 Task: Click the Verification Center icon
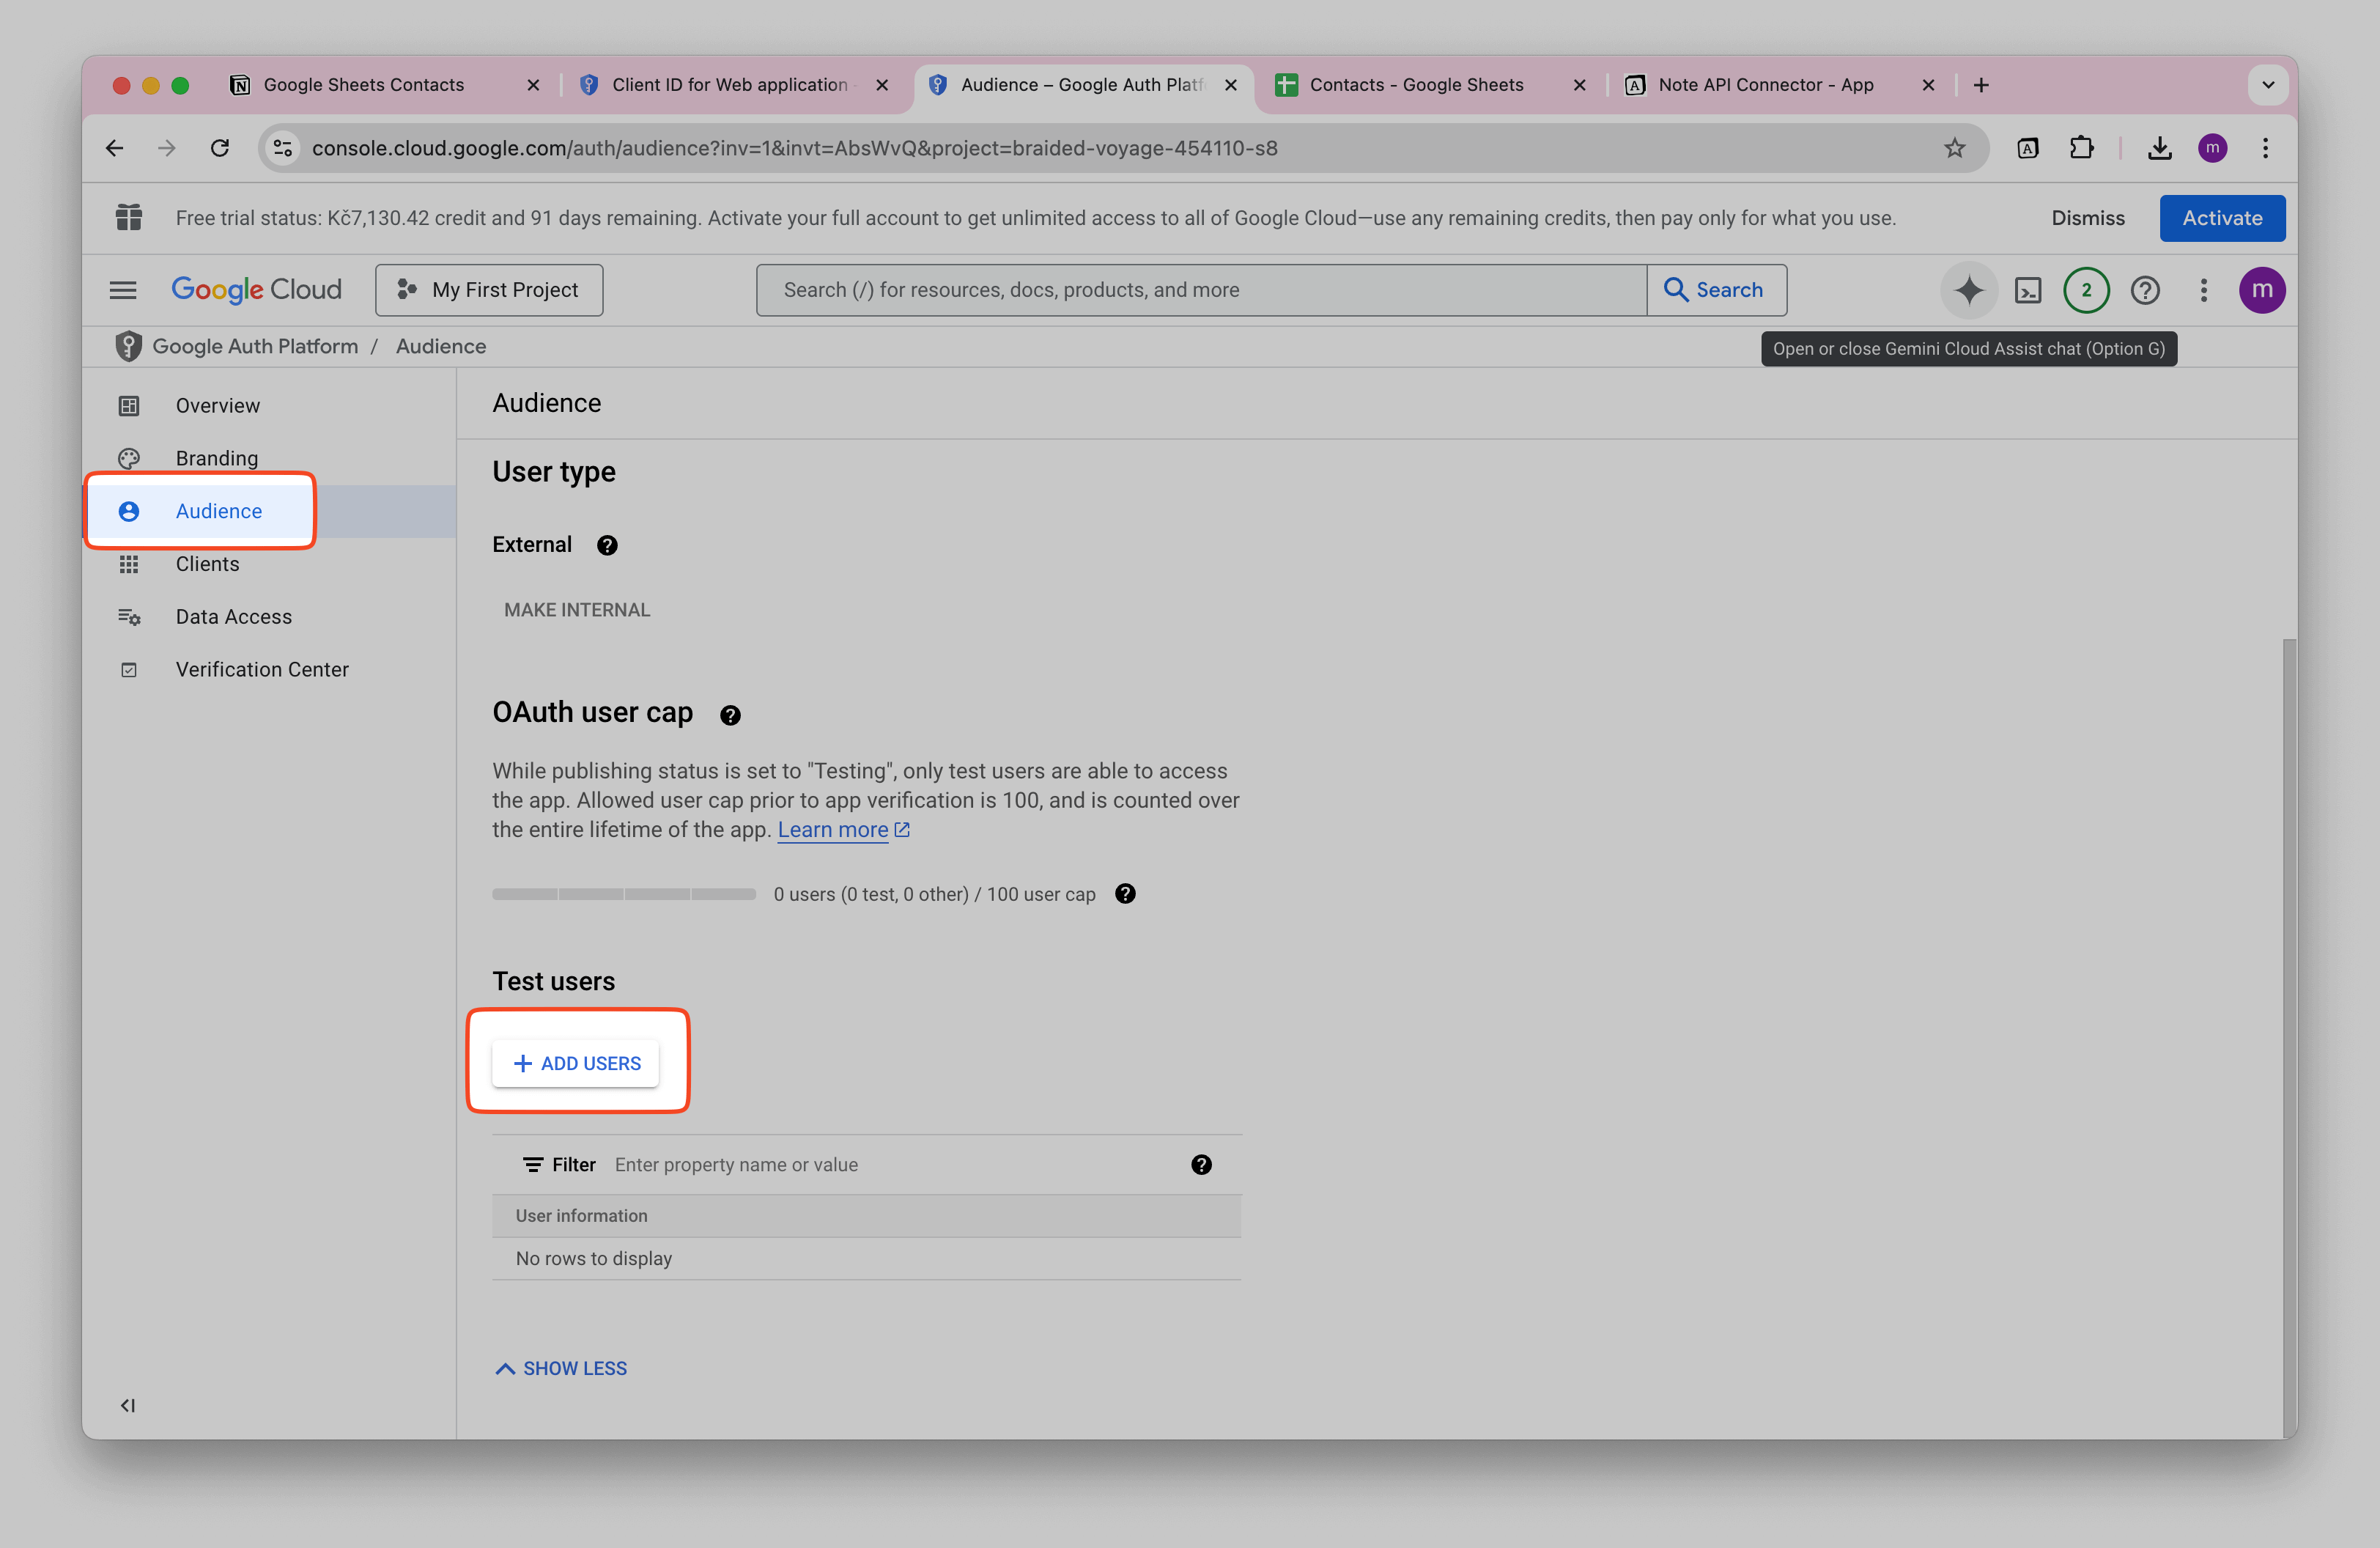(129, 669)
